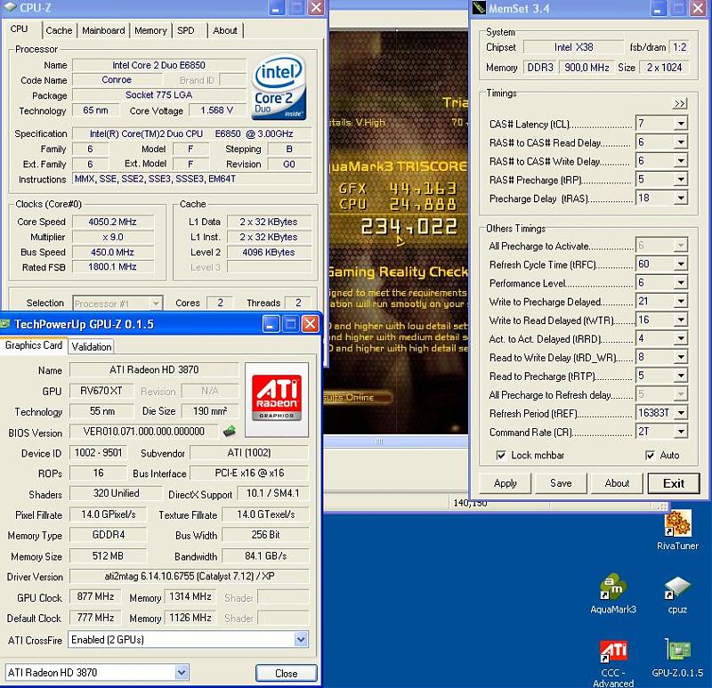
Task: Launch the AquaMark3 desktop icon
Action: [613, 593]
